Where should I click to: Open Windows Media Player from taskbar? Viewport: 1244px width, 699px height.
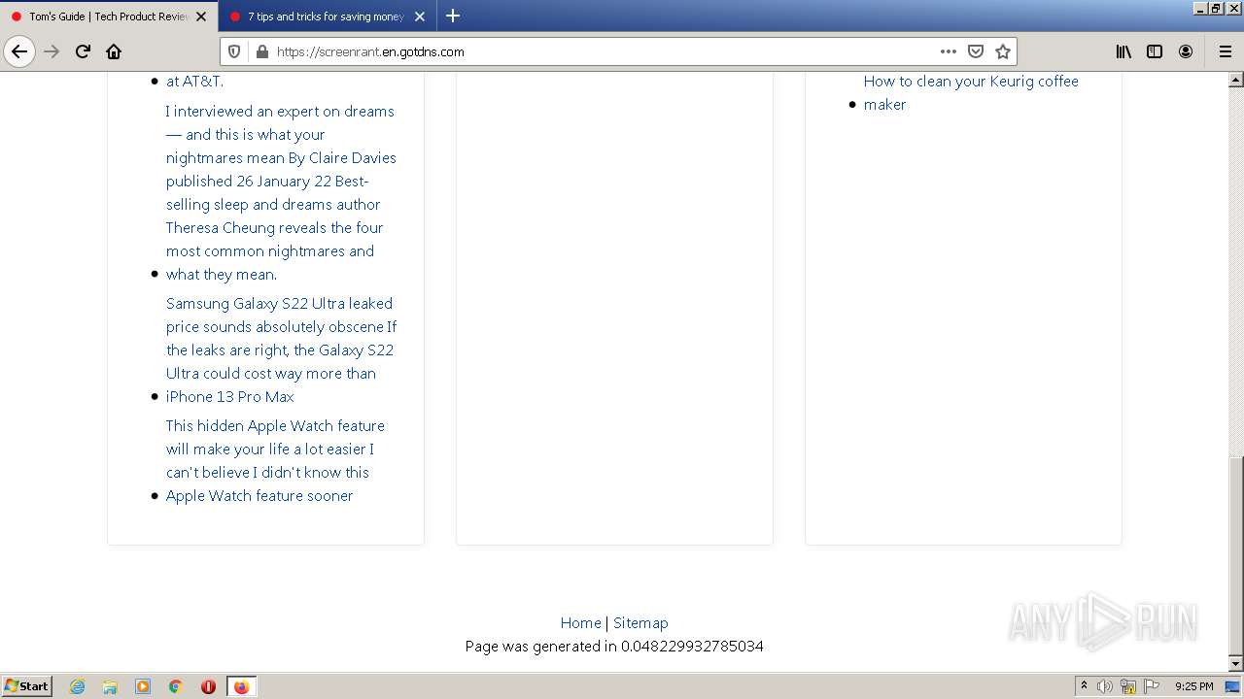[x=143, y=686]
